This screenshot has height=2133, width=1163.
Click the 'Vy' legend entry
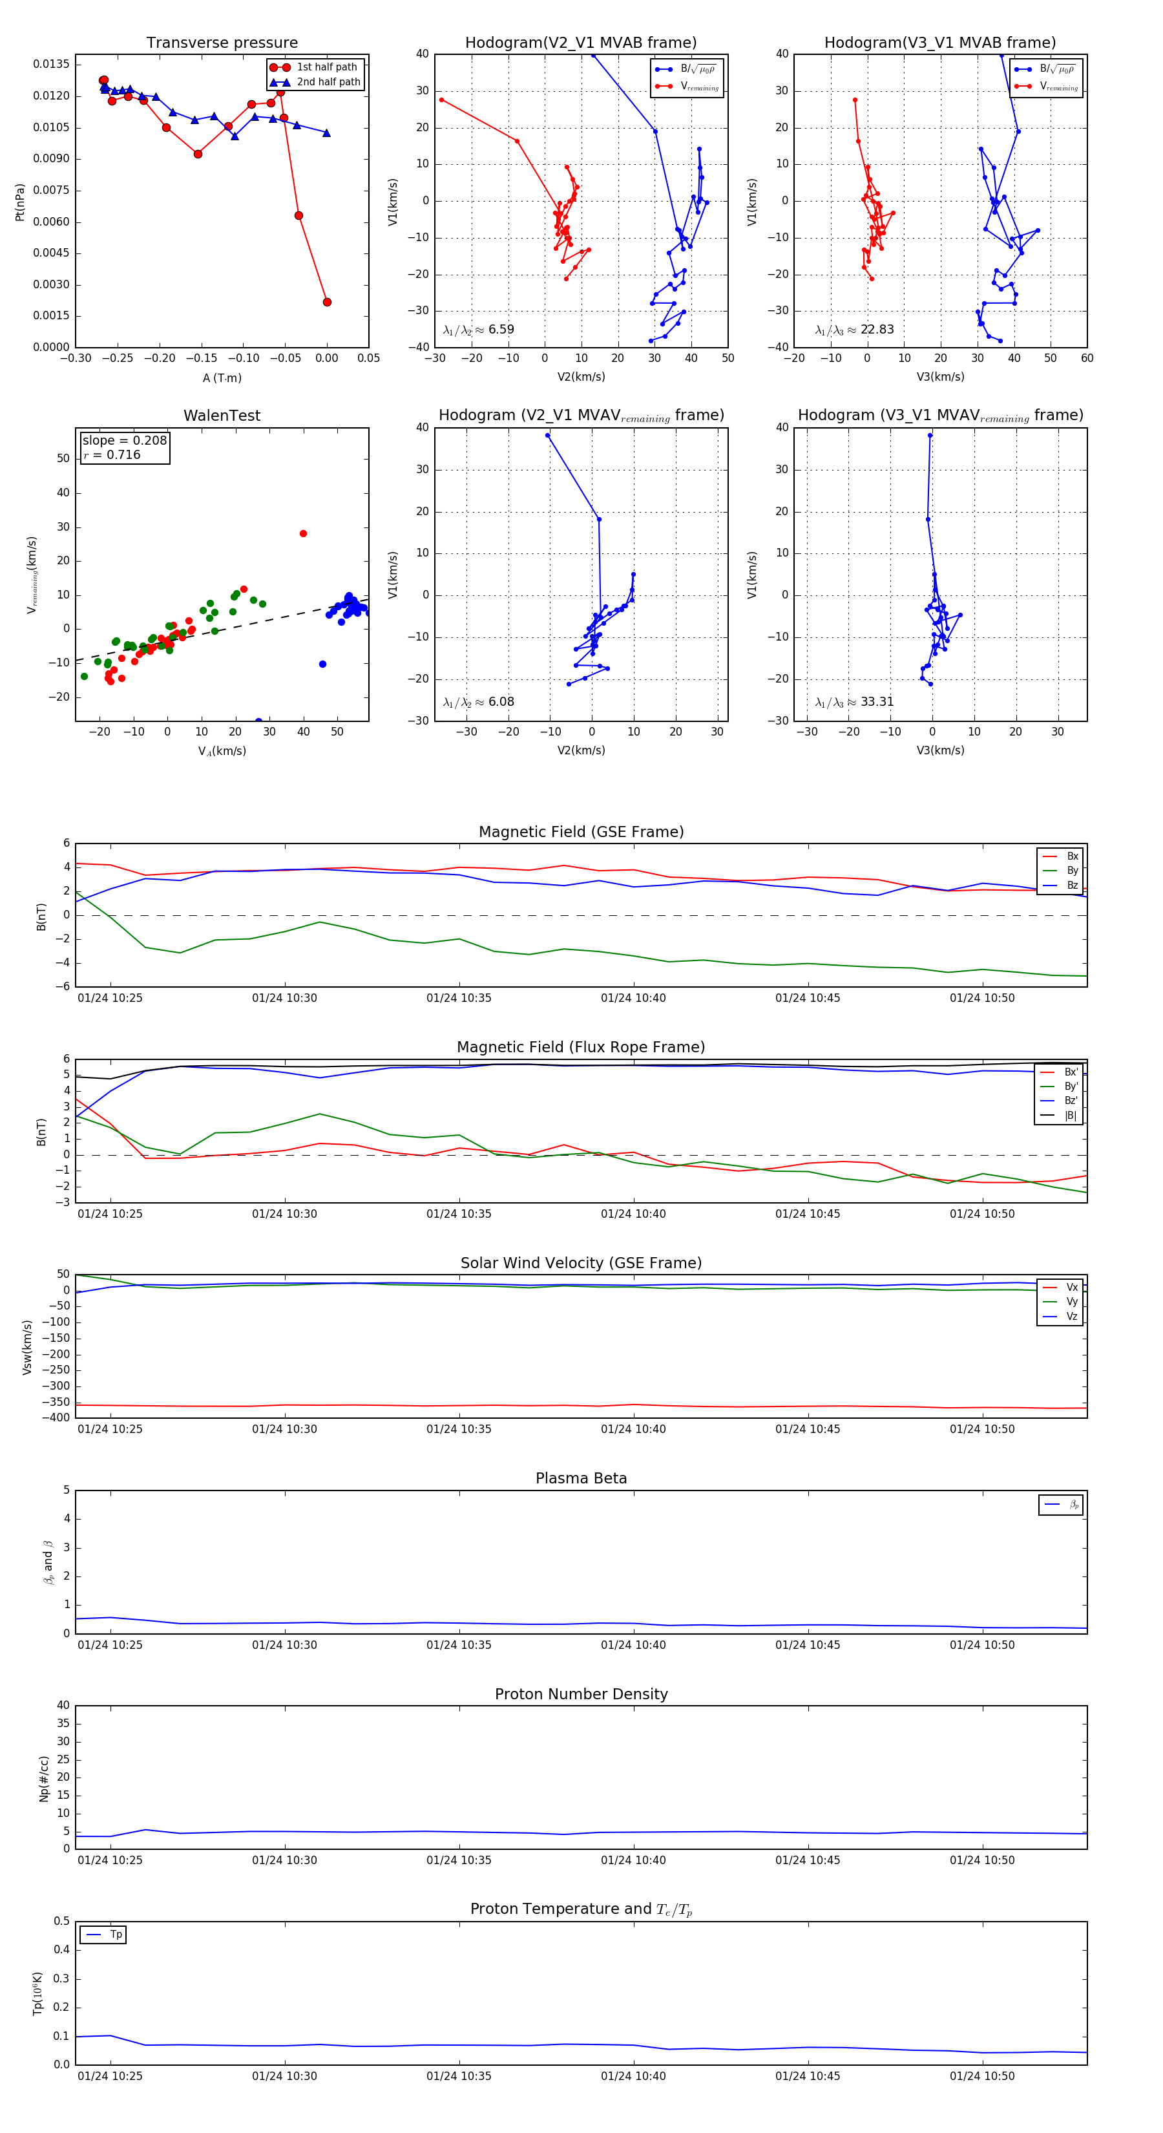click(x=1060, y=1302)
